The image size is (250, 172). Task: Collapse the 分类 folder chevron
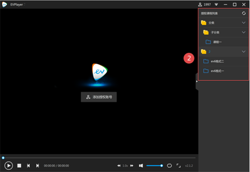tap(244, 22)
